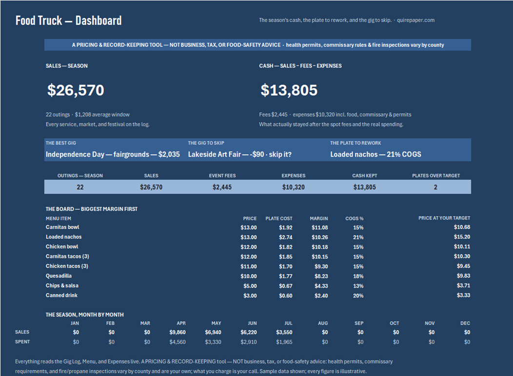
Task: Select the Loaded nachos target price $15.20
Action: pyautogui.click(x=462, y=237)
